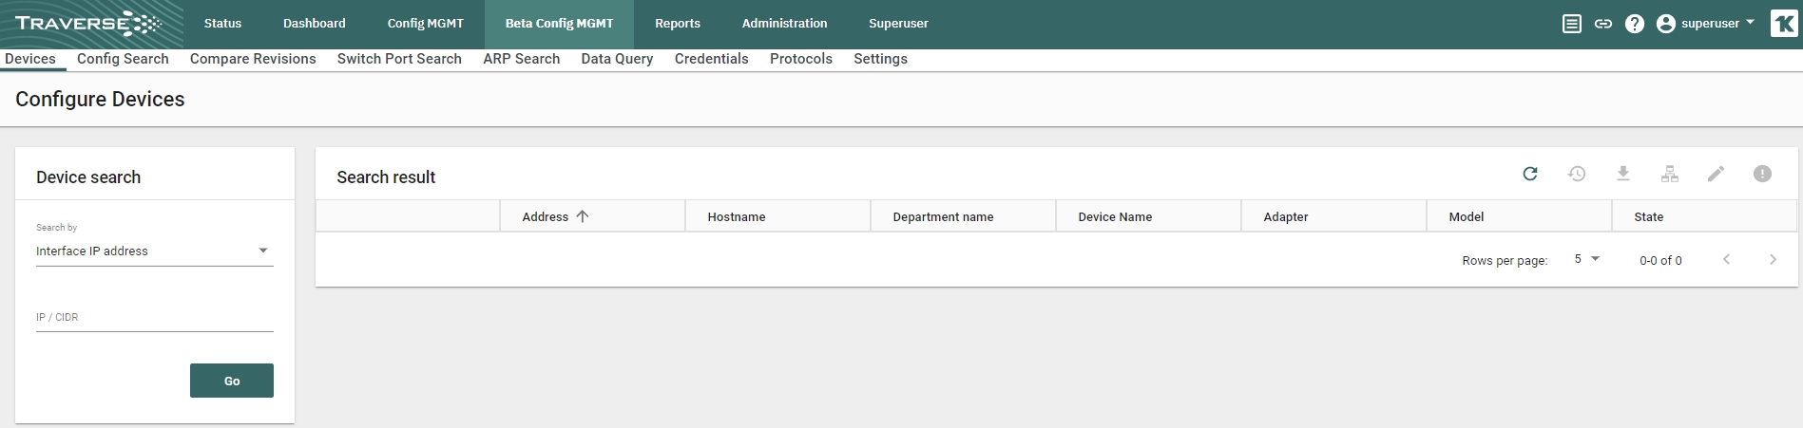Click the download icon in Search result

(1623, 174)
